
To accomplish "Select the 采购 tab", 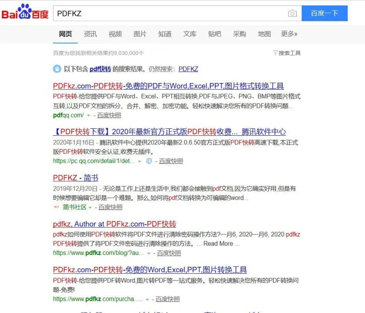I will tap(239, 34).
